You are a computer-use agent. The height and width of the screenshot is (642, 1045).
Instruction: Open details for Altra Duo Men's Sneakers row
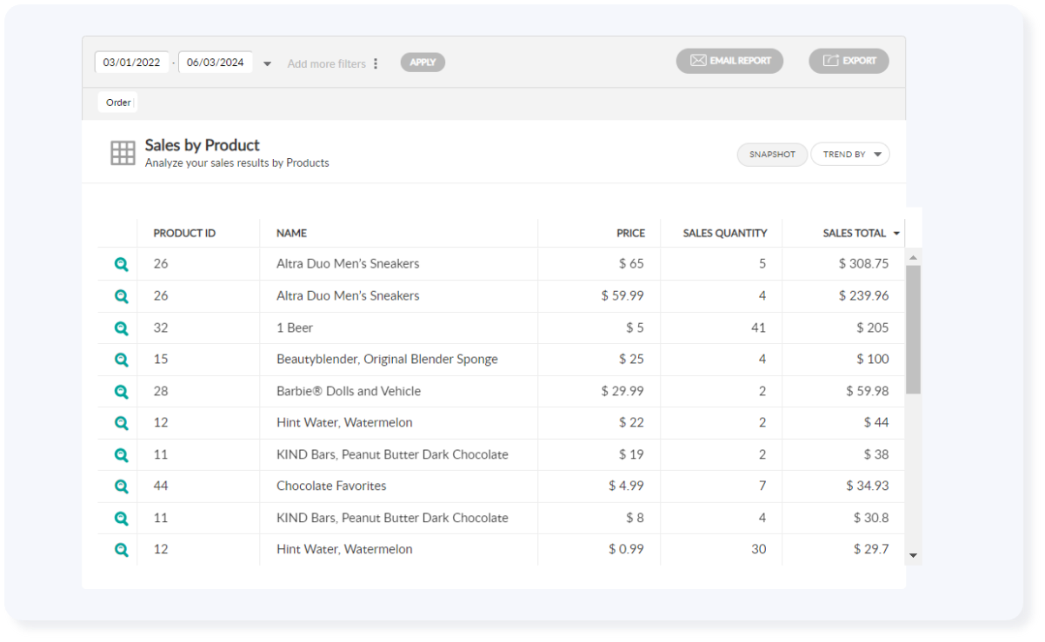[120, 264]
